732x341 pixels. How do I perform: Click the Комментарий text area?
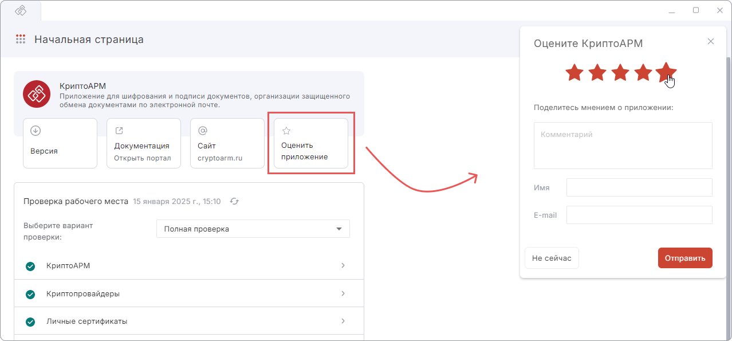[x=623, y=146]
